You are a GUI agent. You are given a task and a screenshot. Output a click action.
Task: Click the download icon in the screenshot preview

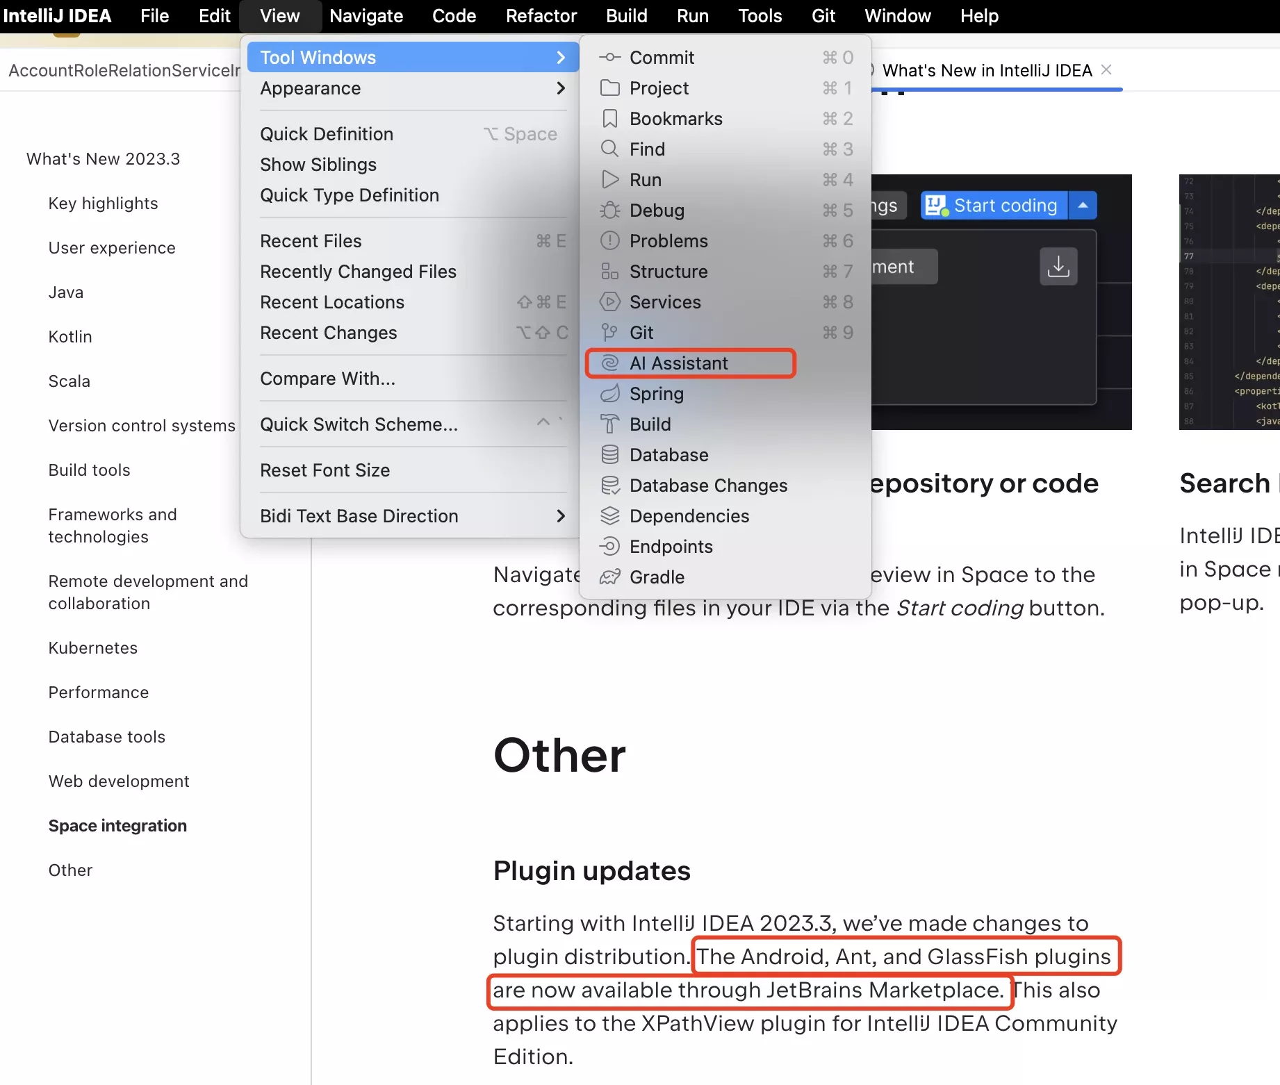coord(1058,266)
